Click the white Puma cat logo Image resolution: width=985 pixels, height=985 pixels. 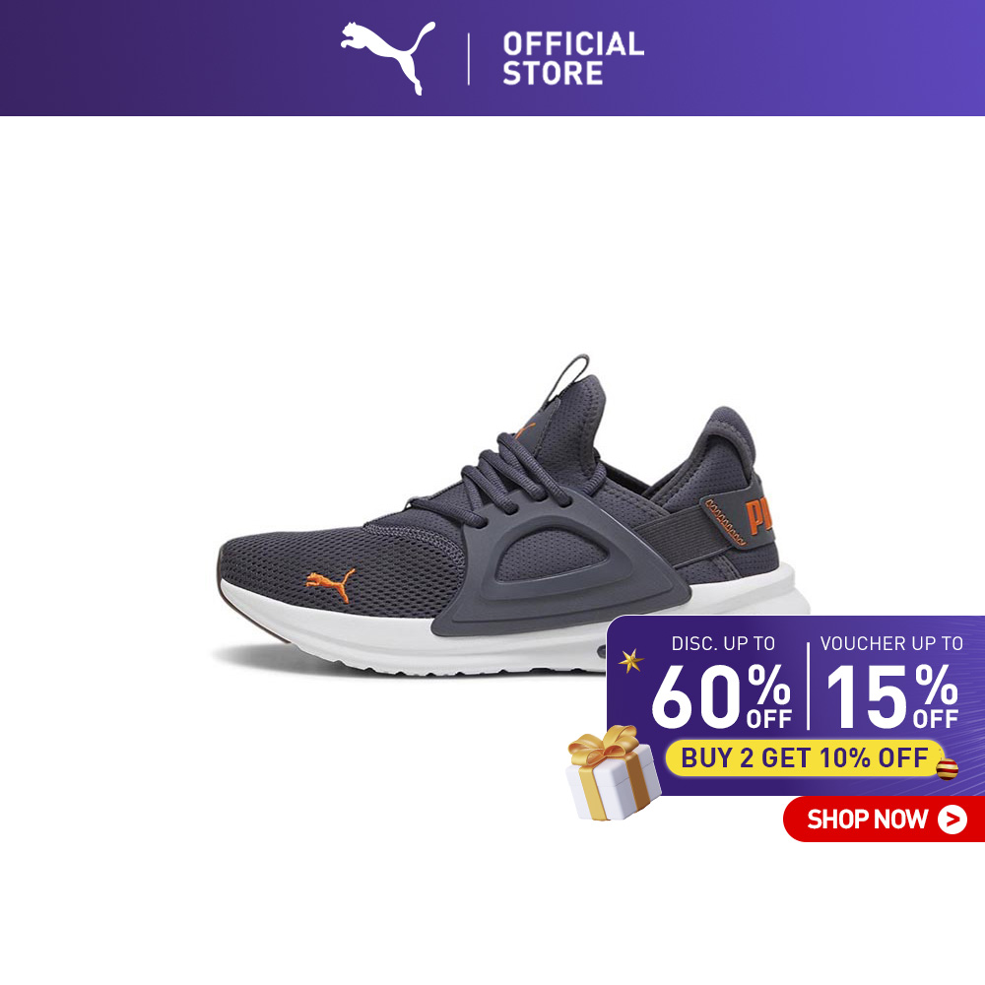pyautogui.click(x=387, y=57)
